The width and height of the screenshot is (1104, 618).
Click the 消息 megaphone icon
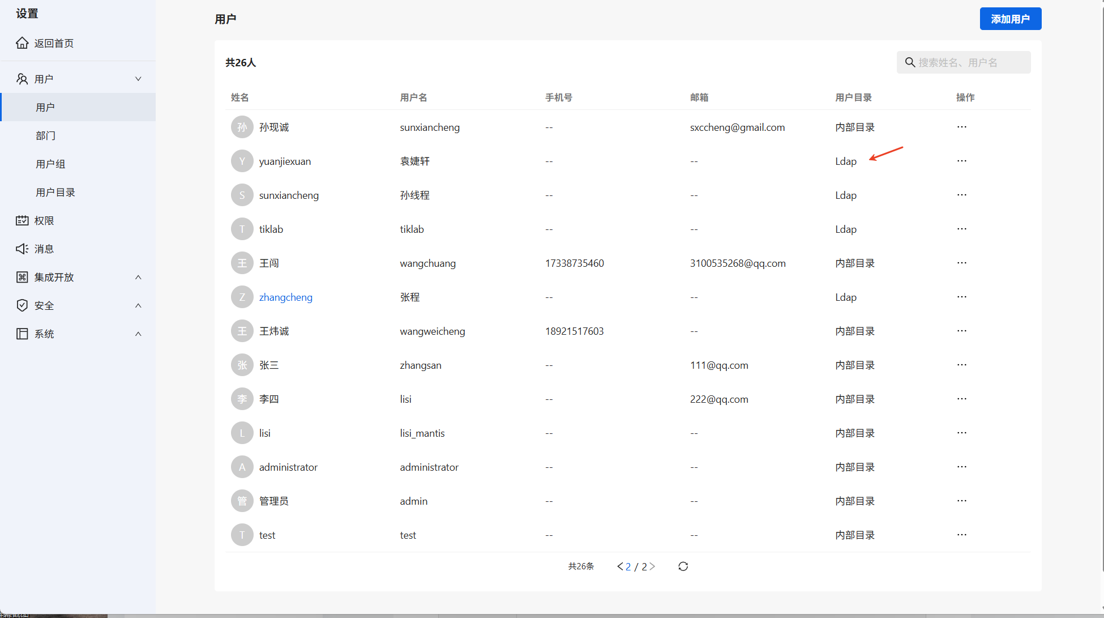[x=22, y=249]
